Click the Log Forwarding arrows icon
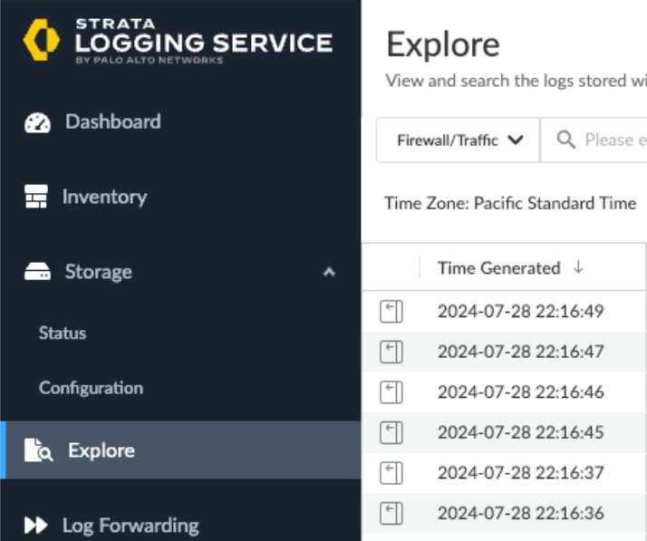 (36, 526)
